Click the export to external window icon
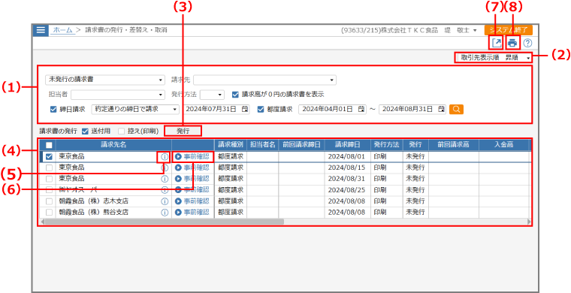 point(497,43)
